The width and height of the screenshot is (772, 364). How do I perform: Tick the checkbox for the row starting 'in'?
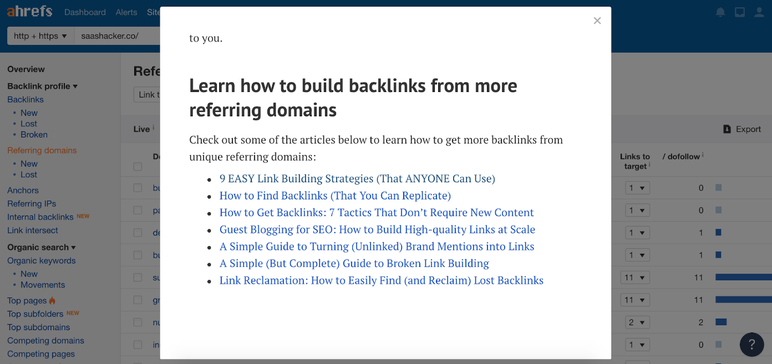coord(138,345)
